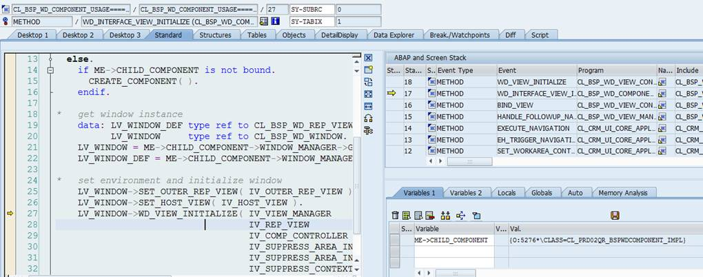The image size is (703, 277).
Task: Click the navigate-to-source icon in BIND_VIEW row
Action: (662, 105)
